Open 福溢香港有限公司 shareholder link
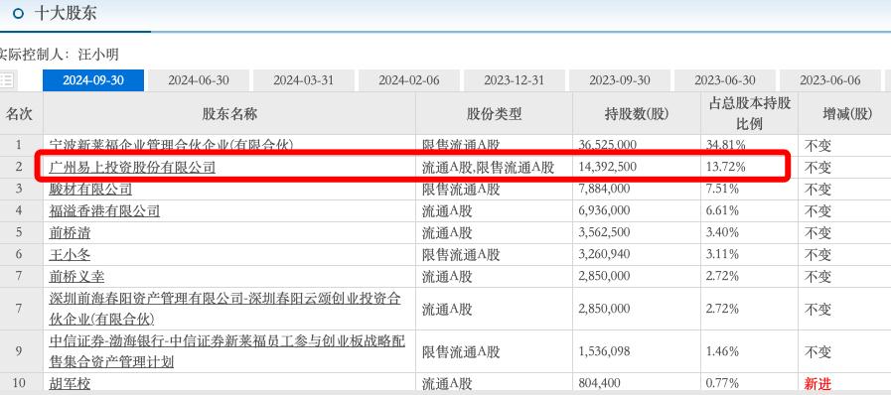 coord(104,211)
